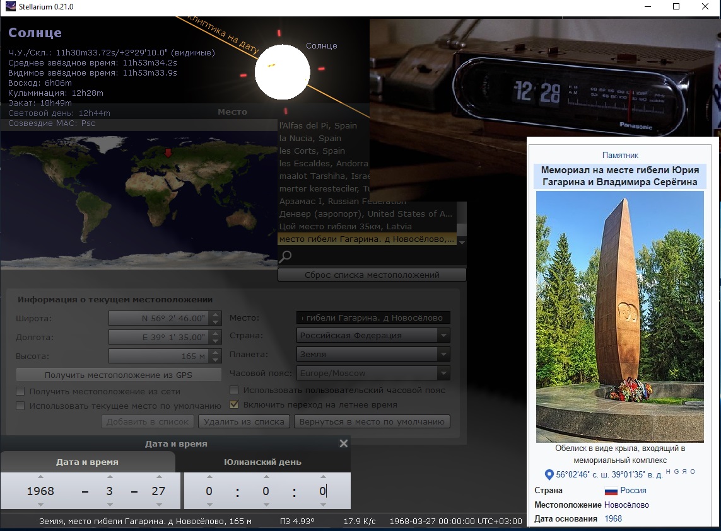Click the memorial obelisk photo thumbnail
The image size is (721, 531).
point(620,316)
